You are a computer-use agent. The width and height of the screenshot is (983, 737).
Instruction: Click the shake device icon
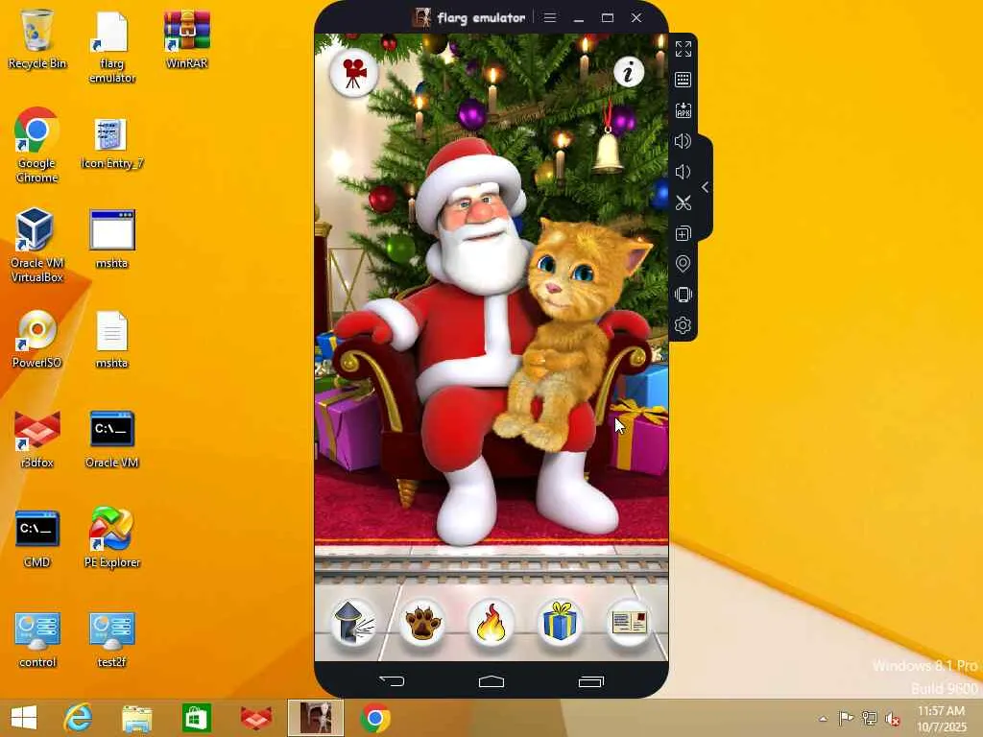[x=683, y=295]
